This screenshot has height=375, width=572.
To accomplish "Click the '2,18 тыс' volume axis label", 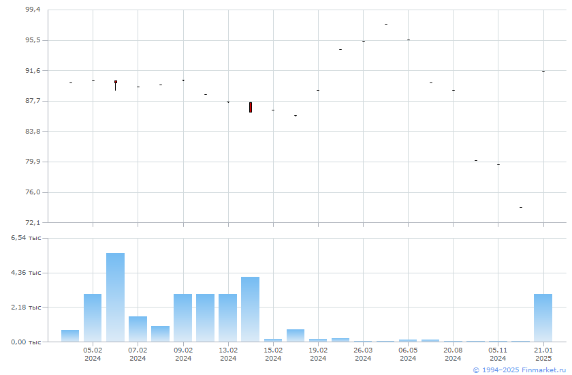I will point(26,307).
